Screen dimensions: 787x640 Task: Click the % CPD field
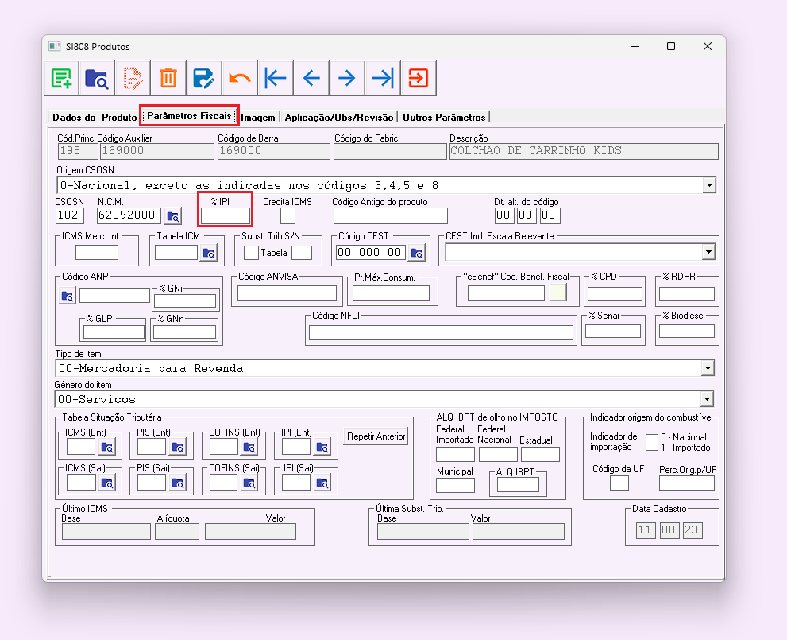(615, 294)
